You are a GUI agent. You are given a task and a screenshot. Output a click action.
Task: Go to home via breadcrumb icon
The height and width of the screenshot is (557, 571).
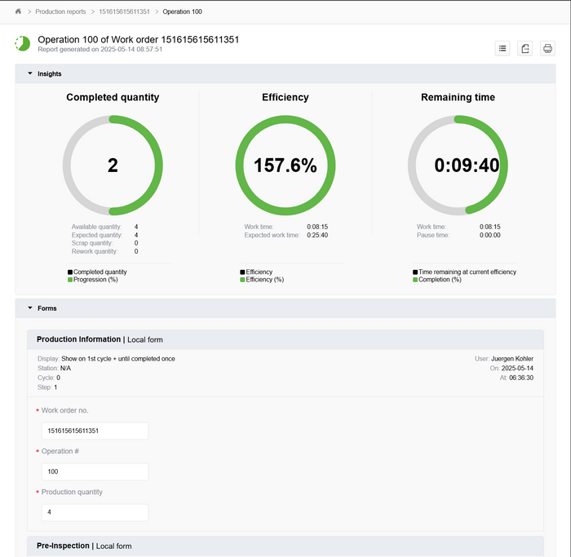tap(18, 12)
